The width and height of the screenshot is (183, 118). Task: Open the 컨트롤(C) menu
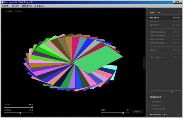(x=27, y=5)
